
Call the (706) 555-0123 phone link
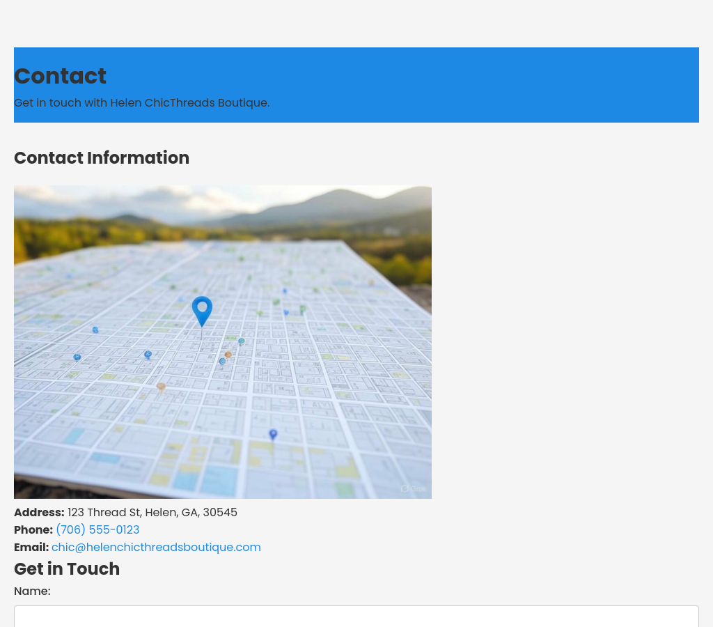point(97,529)
